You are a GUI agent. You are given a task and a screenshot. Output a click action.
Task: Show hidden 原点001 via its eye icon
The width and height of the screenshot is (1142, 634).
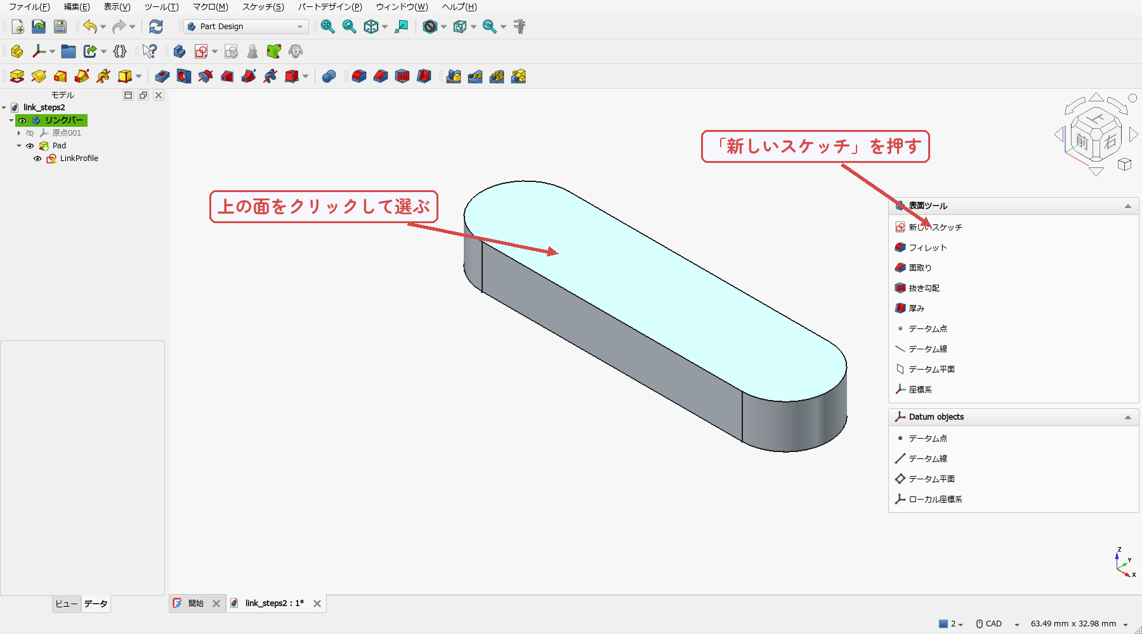(30, 133)
